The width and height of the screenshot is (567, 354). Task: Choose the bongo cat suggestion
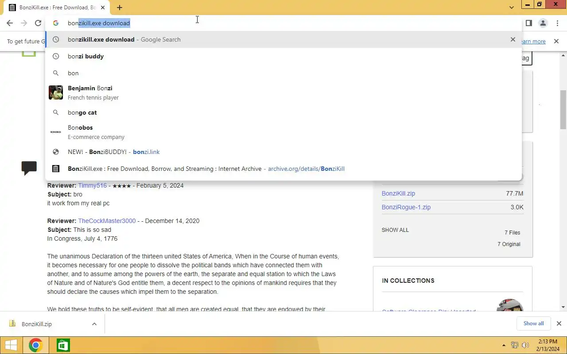point(283,112)
